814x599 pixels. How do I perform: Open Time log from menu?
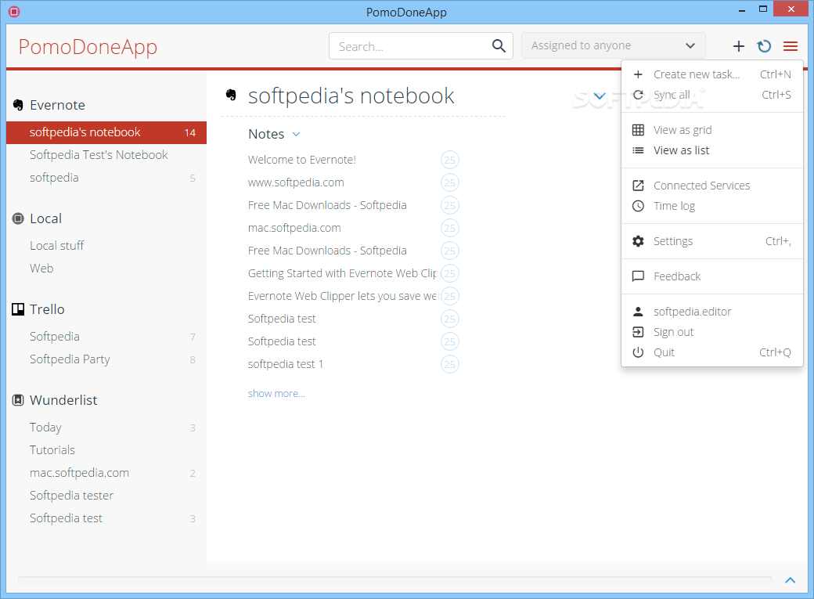(x=712, y=206)
